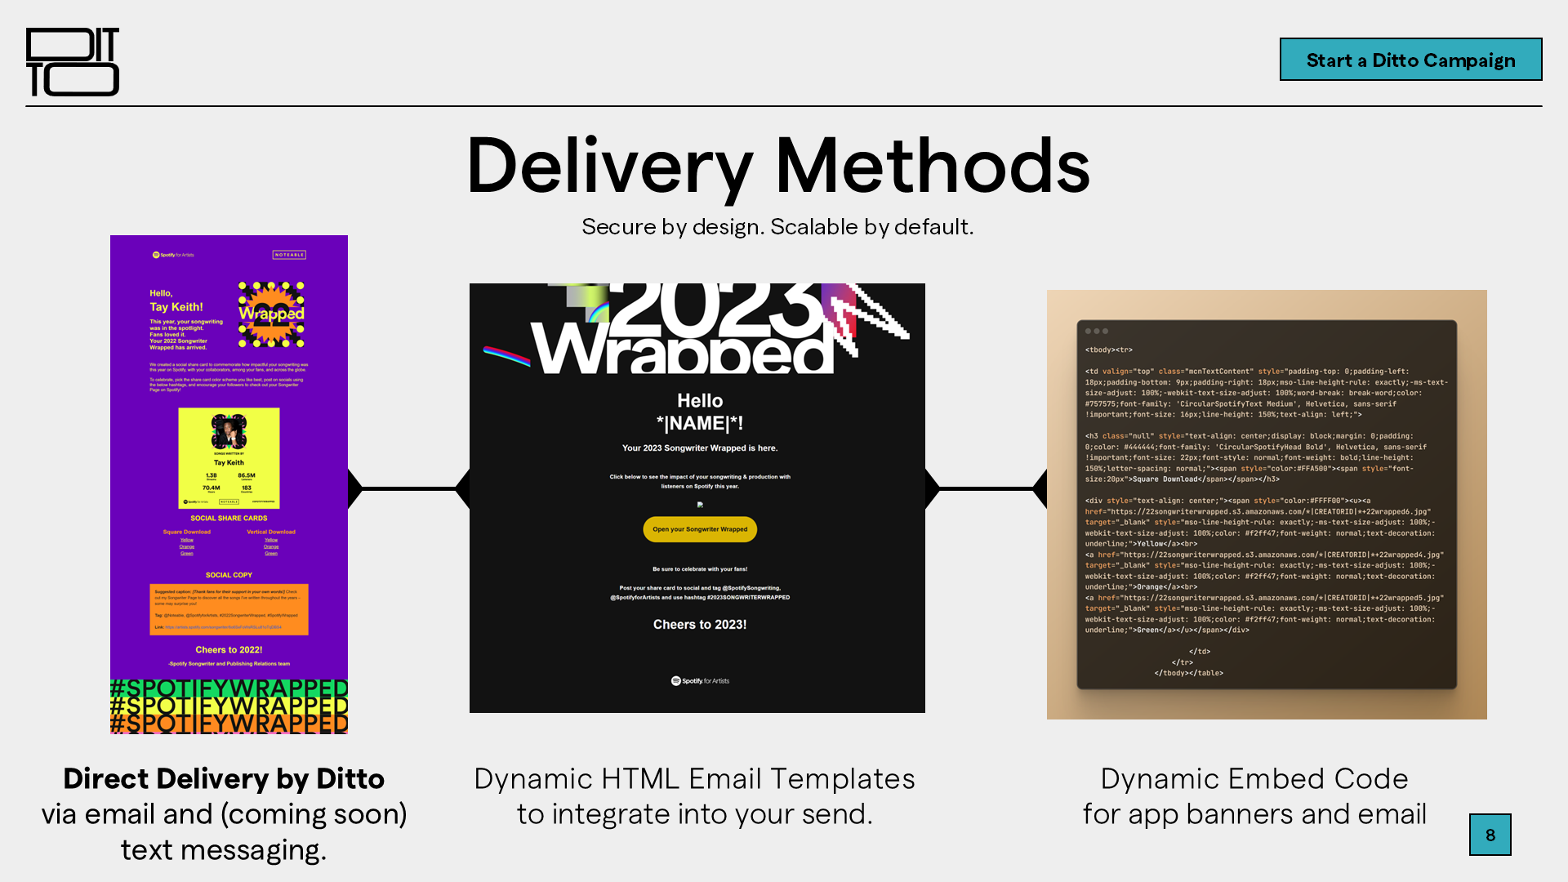The width and height of the screenshot is (1568, 882).
Task: Open the yellow Tay Keith share card
Action: 229,458
